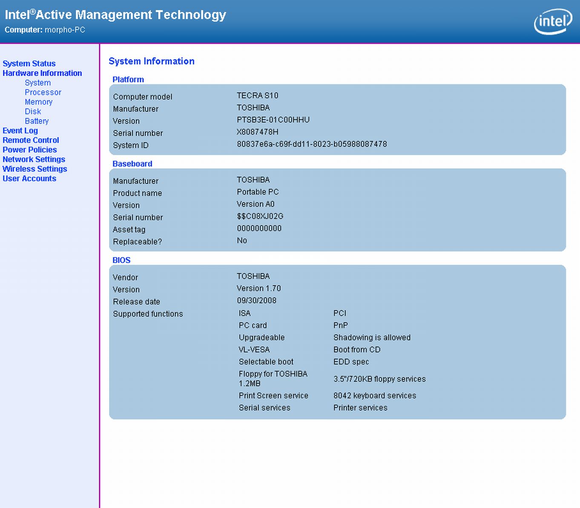Click the BIOS release date value
Image resolution: width=580 pixels, height=508 pixels.
(x=256, y=301)
